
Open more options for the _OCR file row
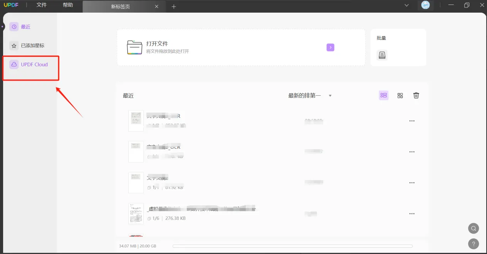[x=412, y=152]
